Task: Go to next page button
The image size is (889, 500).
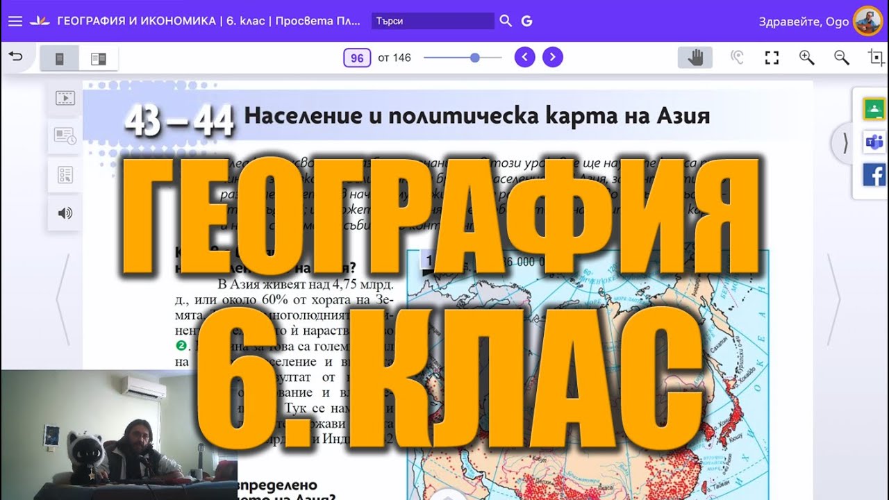Action: [552, 58]
